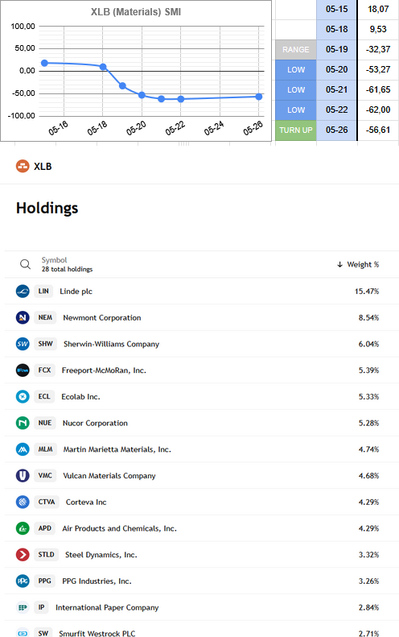Click the Steel Dynamics red logo icon
This screenshot has width=399, height=637.
23,555
